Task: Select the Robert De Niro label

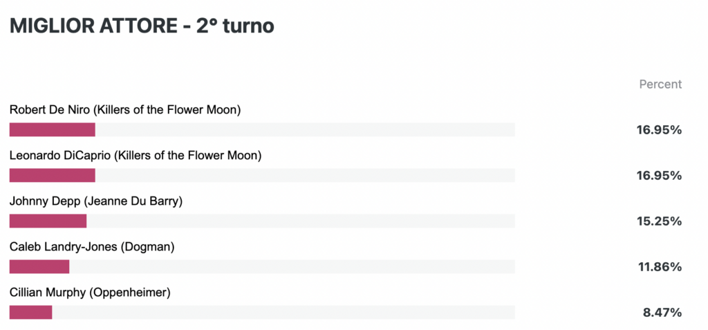Action: click(125, 110)
